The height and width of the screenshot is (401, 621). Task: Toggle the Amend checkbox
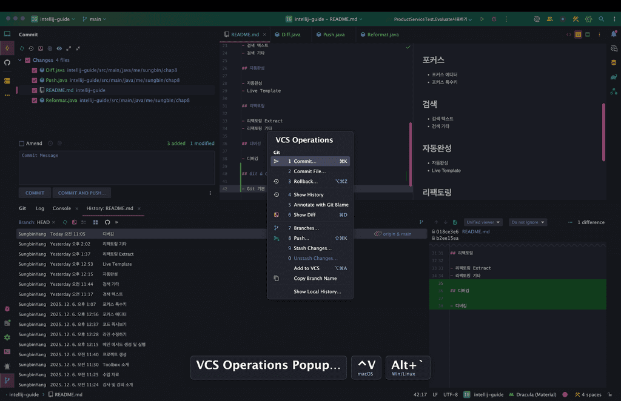[22, 144]
